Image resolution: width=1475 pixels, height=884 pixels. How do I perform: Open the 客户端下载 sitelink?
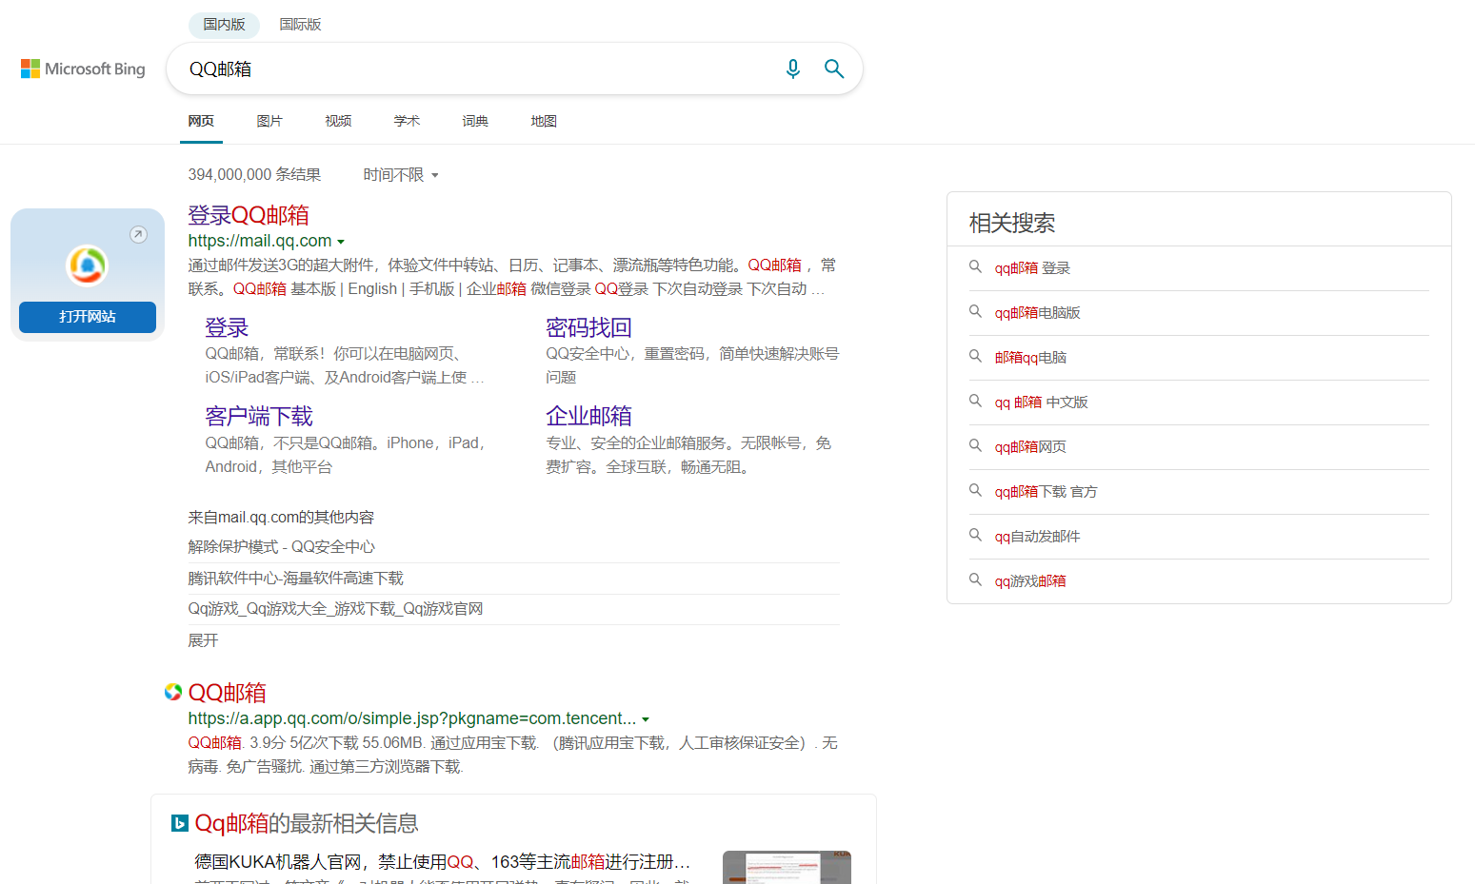(x=259, y=417)
